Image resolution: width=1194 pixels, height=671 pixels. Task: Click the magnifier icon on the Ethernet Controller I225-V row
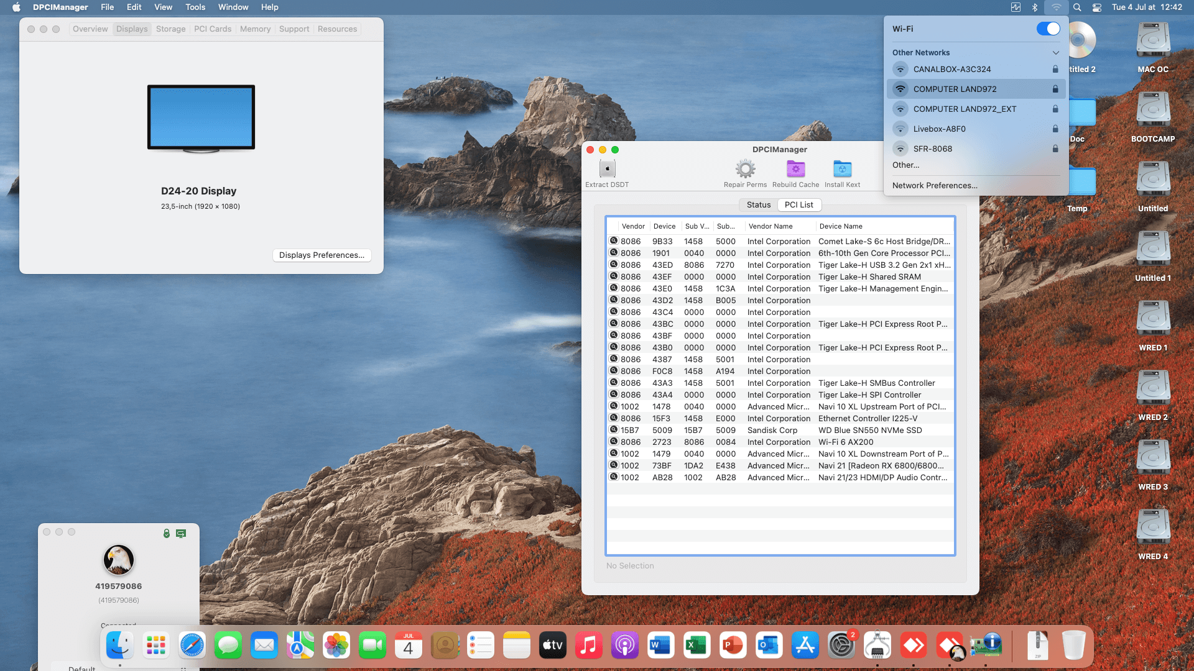point(613,418)
